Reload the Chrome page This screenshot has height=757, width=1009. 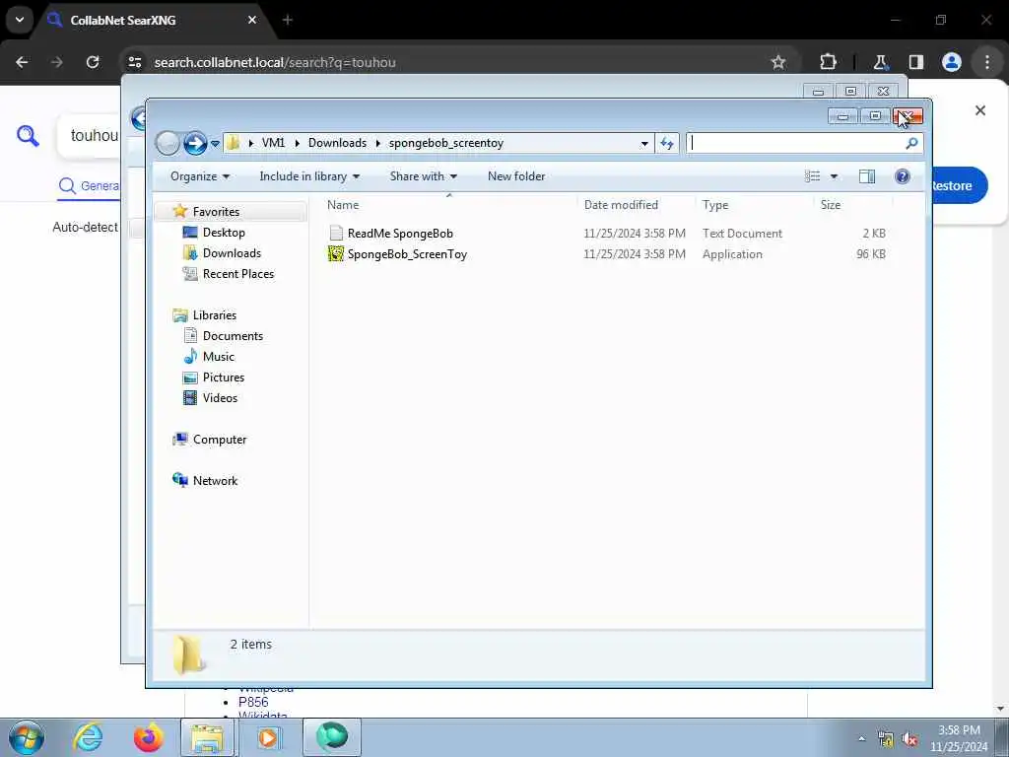coord(93,62)
